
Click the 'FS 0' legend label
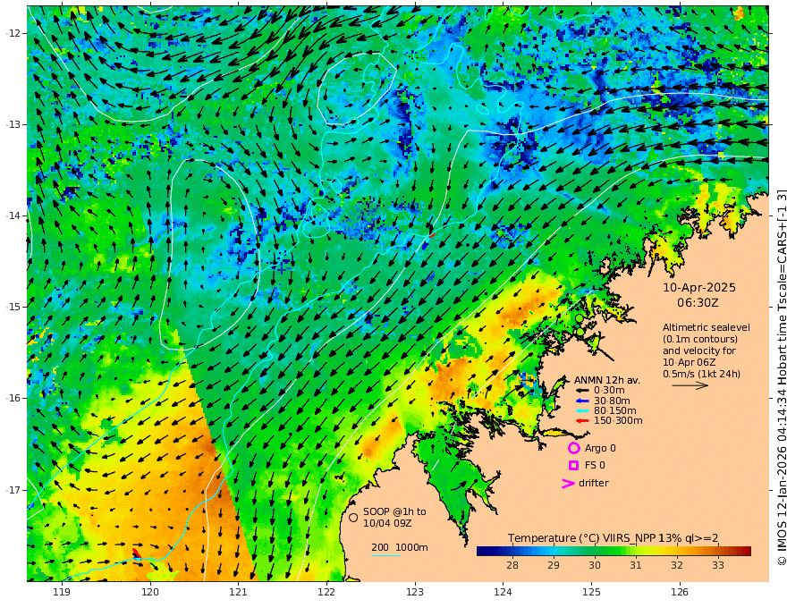click(x=596, y=465)
